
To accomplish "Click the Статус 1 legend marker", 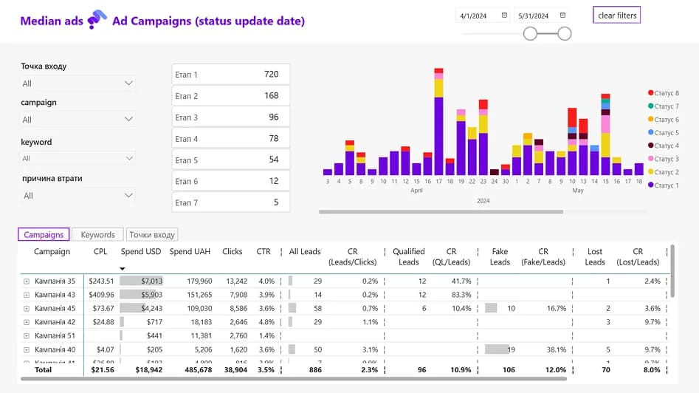I will [x=650, y=185].
